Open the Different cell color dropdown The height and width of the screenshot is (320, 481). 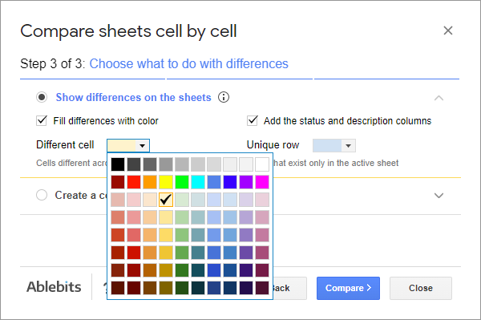click(x=128, y=145)
